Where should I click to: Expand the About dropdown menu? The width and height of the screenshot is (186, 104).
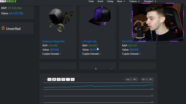[x=121, y=1]
